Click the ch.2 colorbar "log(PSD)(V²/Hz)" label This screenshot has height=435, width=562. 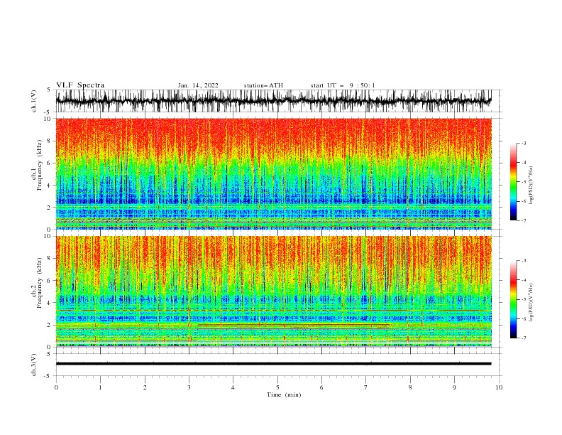(x=531, y=303)
